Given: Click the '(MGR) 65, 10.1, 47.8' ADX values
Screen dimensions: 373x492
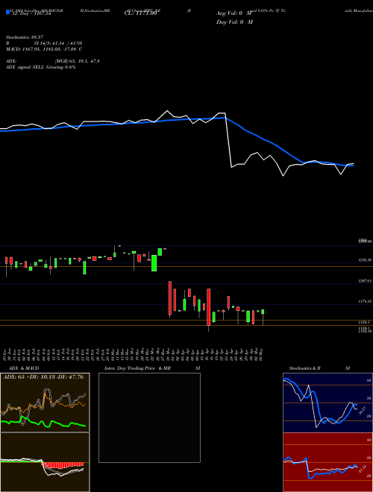Looking at the screenshot, I should 78,61.
